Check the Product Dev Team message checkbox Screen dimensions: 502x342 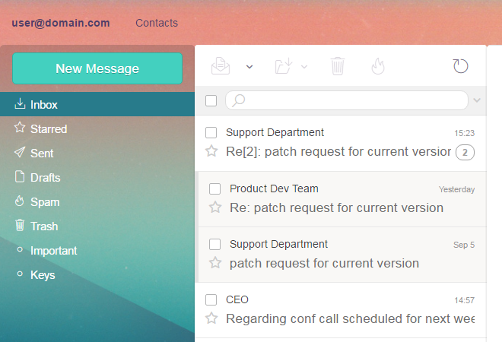click(x=215, y=188)
